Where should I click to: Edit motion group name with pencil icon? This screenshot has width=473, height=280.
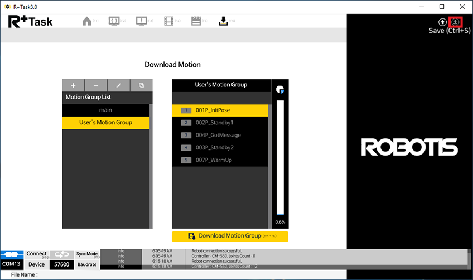pyautogui.click(x=118, y=85)
